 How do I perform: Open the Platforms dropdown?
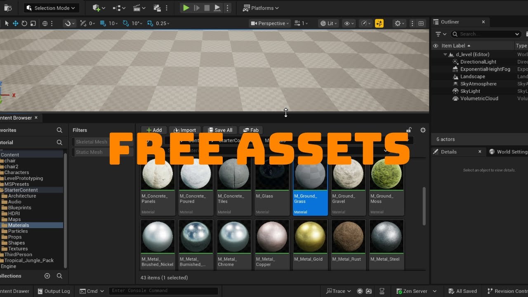(x=261, y=8)
